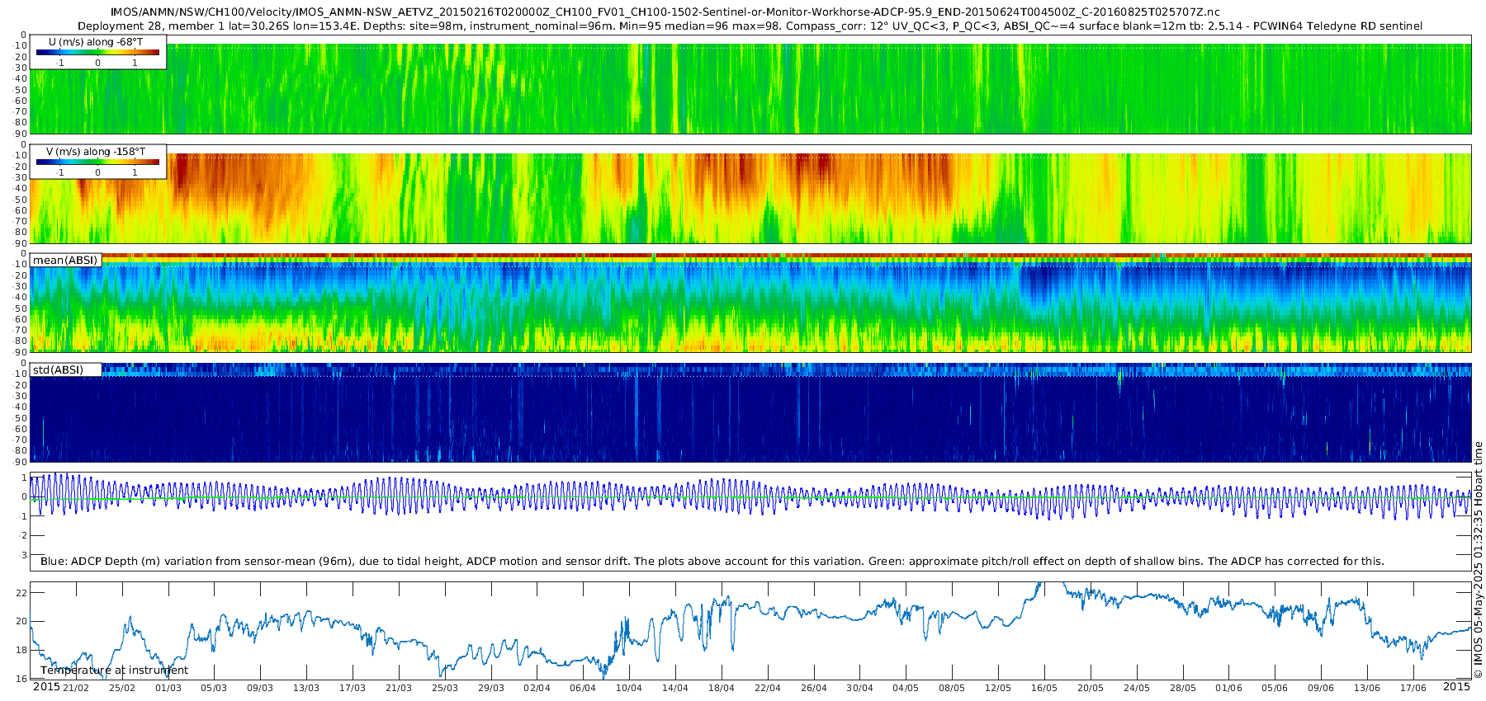Click the 17/06 date tick label
The height and width of the screenshot is (701, 1486).
[x=1413, y=688]
